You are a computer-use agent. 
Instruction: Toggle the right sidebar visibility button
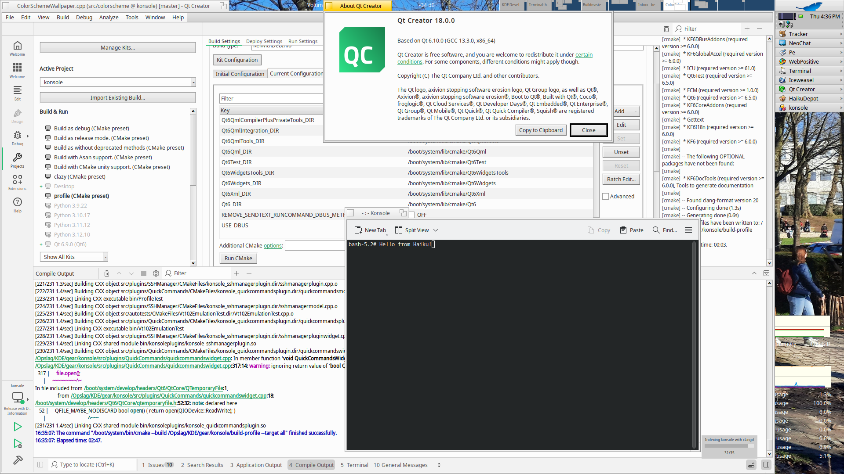click(x=766, y=465)
